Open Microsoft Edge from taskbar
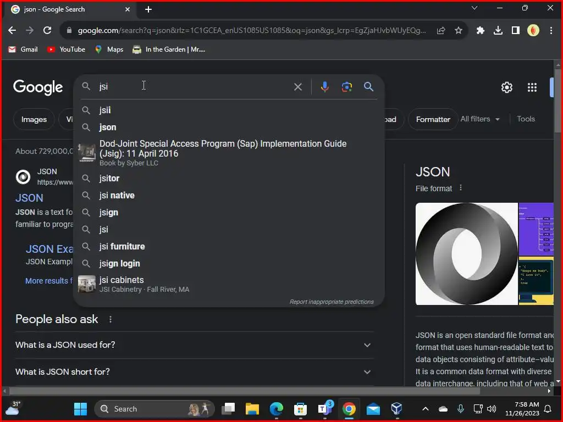This screenshot has width=563, height=422. (276, 409)
